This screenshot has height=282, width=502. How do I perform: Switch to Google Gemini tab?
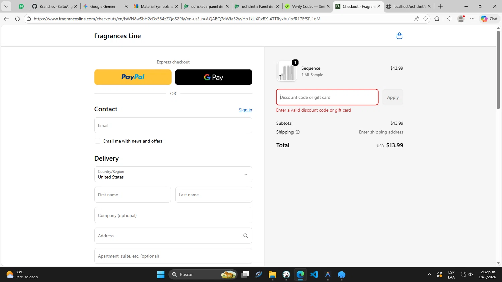coord(105,6)
